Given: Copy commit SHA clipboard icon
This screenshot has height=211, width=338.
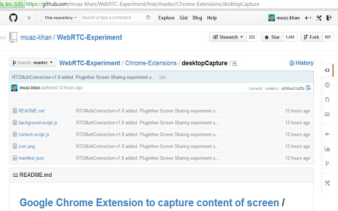Looking at the screenshot, I should click(308, 88).
